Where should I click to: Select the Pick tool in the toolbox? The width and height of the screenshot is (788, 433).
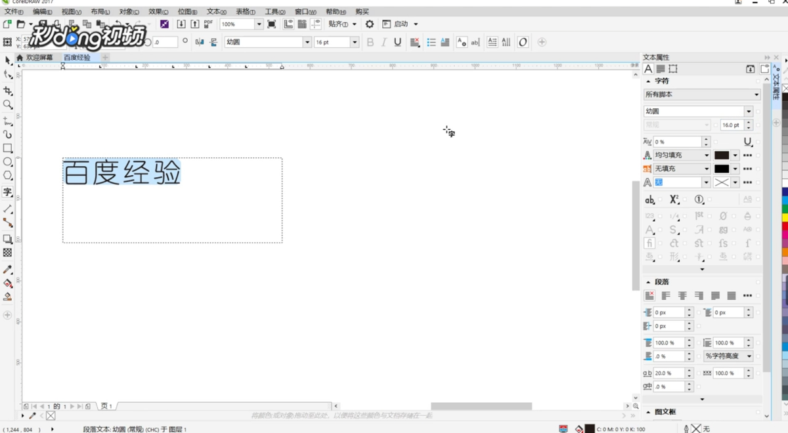click(8, 60)
